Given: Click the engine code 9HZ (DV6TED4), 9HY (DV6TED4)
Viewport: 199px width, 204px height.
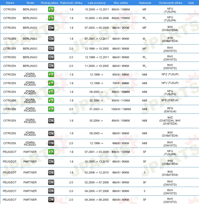Looking at the screenshot, I should [x=170, y=121].
